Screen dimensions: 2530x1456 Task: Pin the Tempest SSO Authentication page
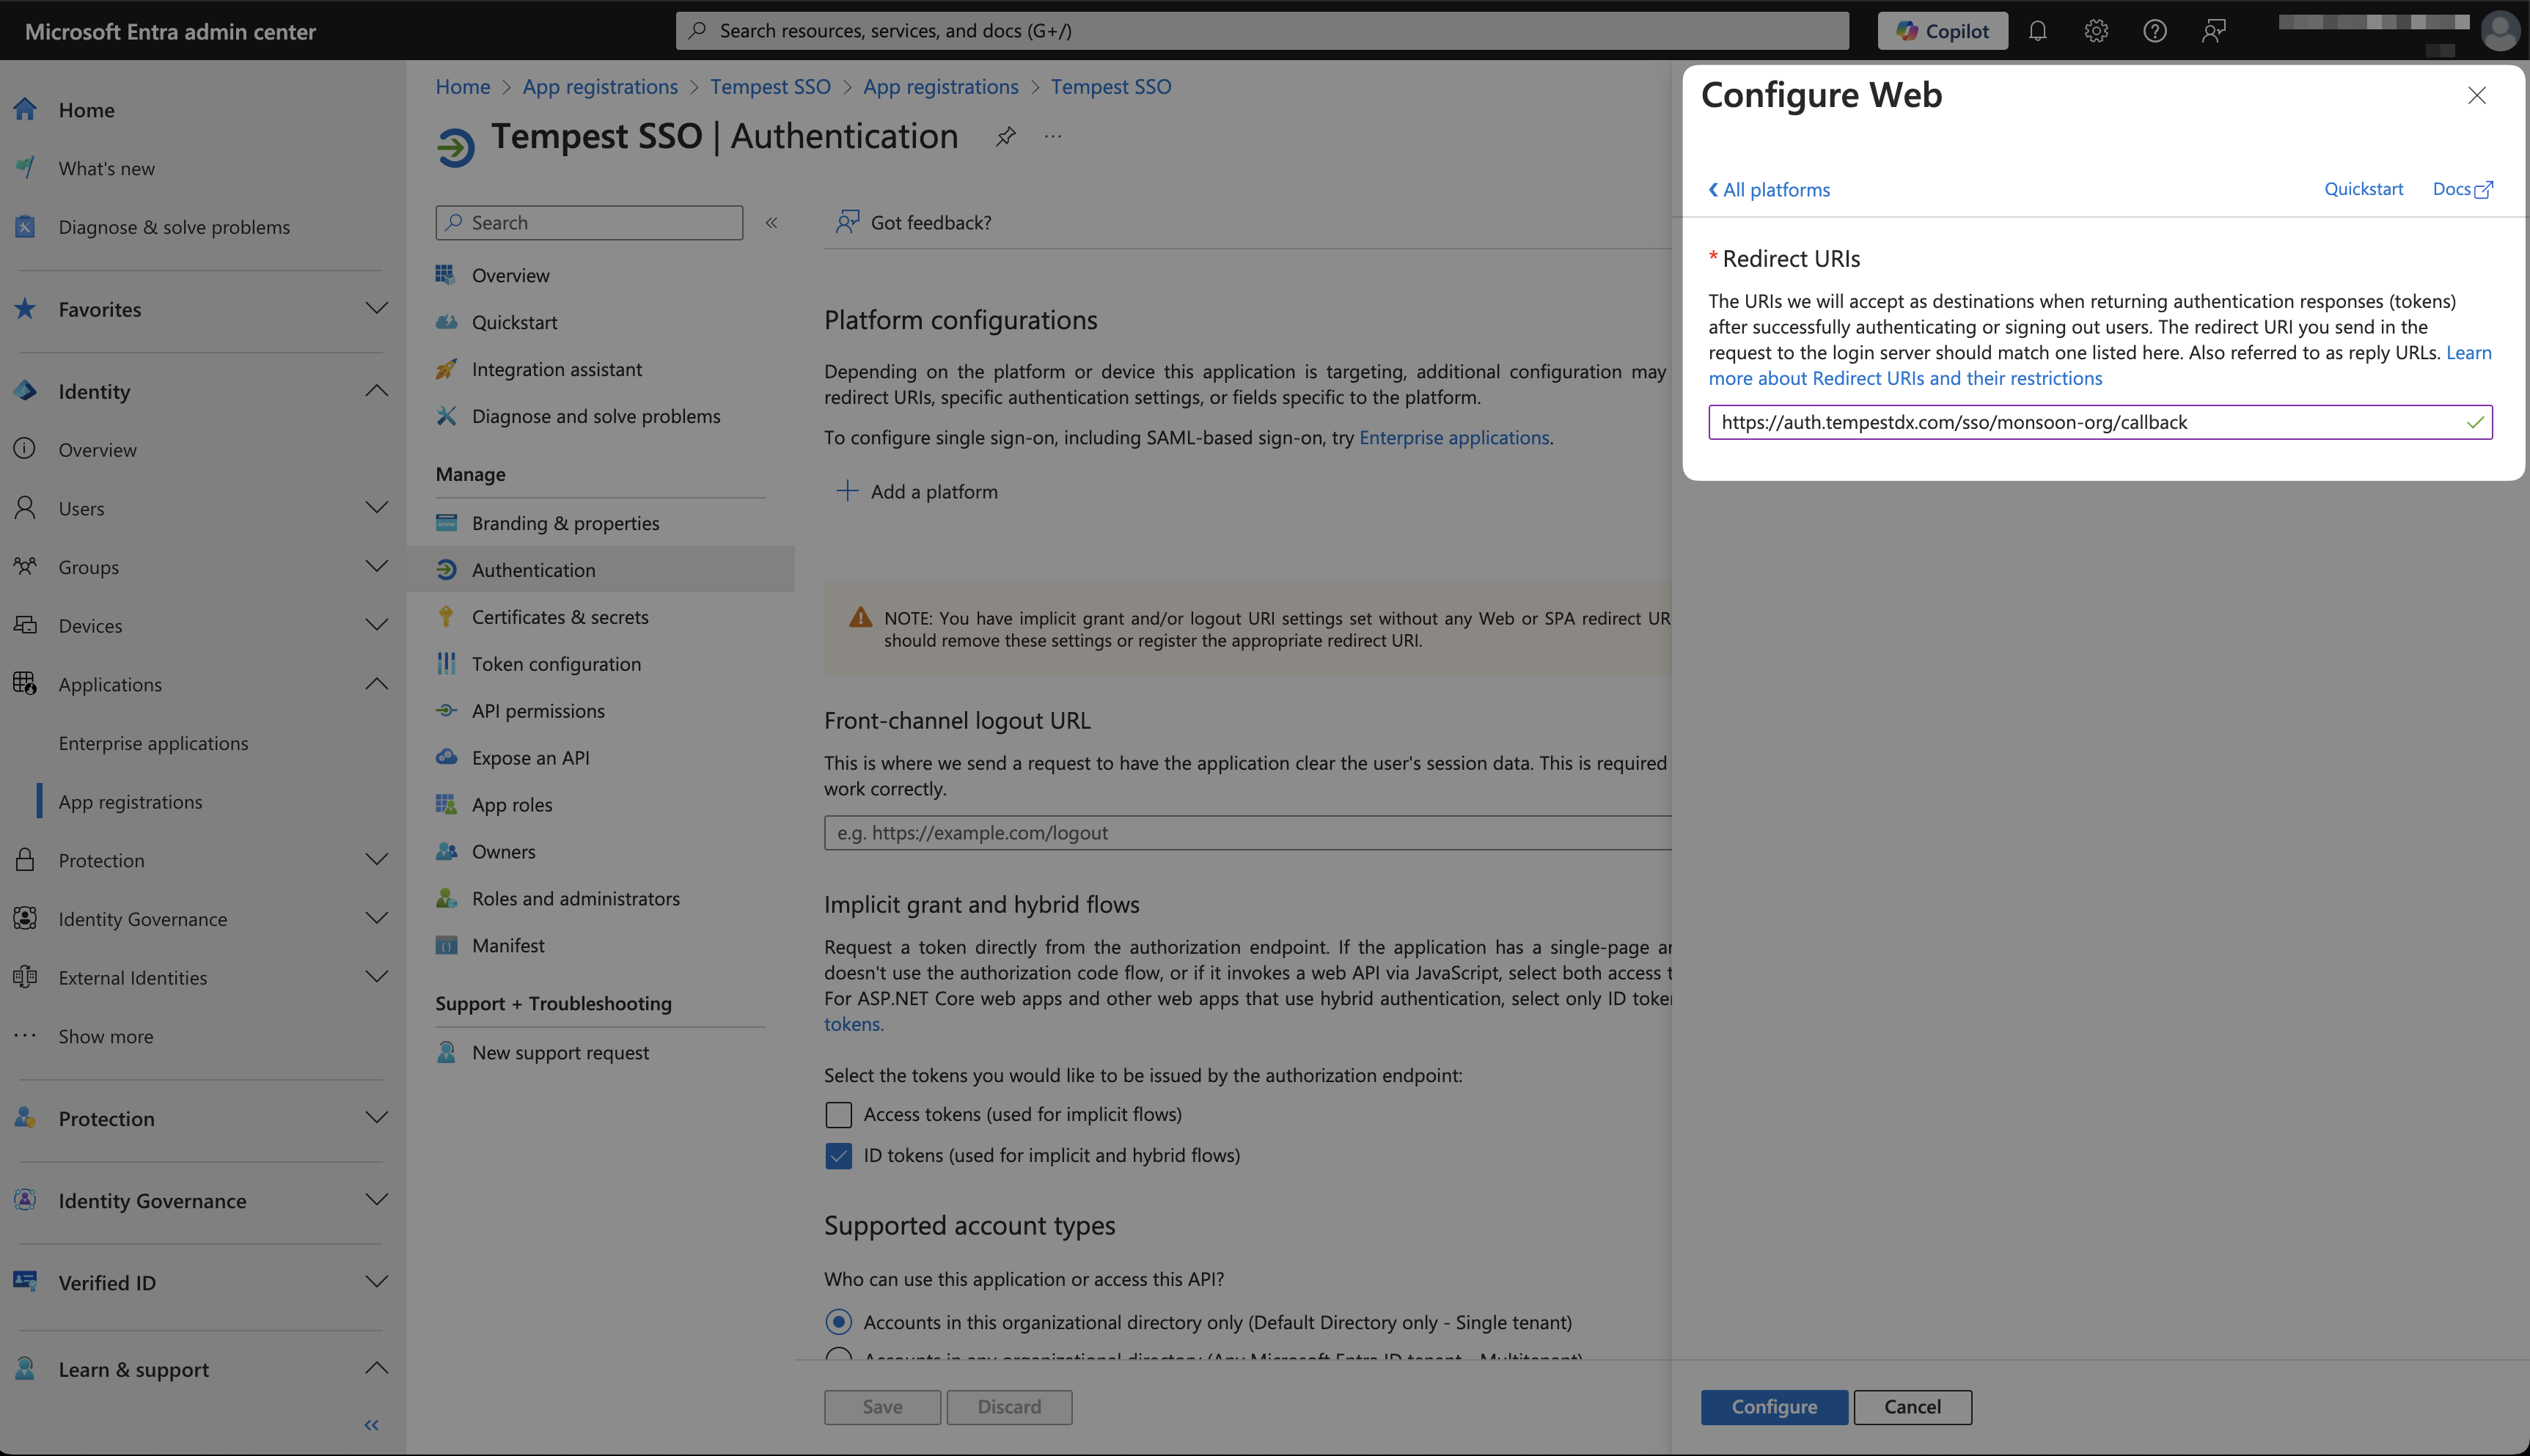point(1005,137)
